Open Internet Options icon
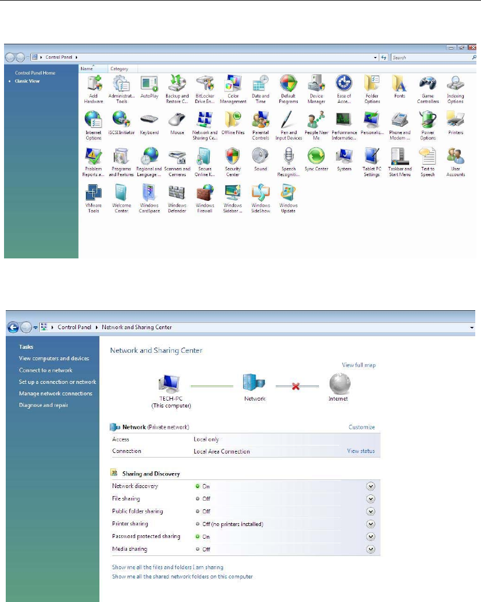481x602 pixels. 94,125
